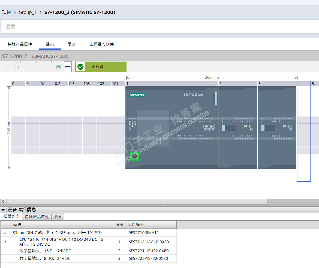Click slot header 103
The height and width of the screenshot is (268, 319).
click(x=90, y=84)
